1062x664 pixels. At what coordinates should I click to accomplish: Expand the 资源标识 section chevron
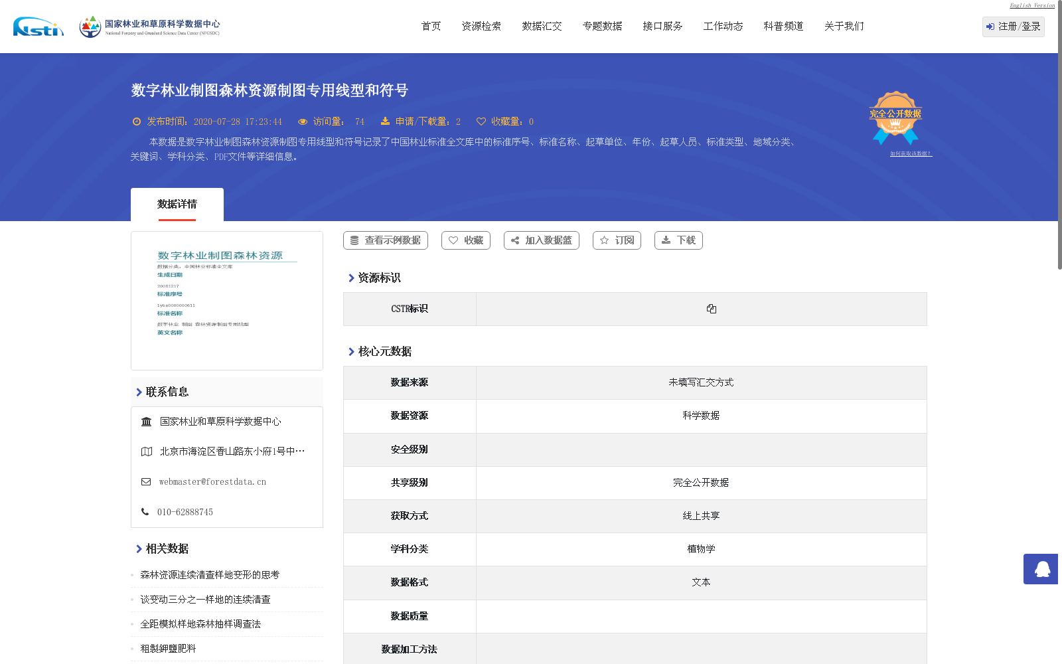click(352, 278)
